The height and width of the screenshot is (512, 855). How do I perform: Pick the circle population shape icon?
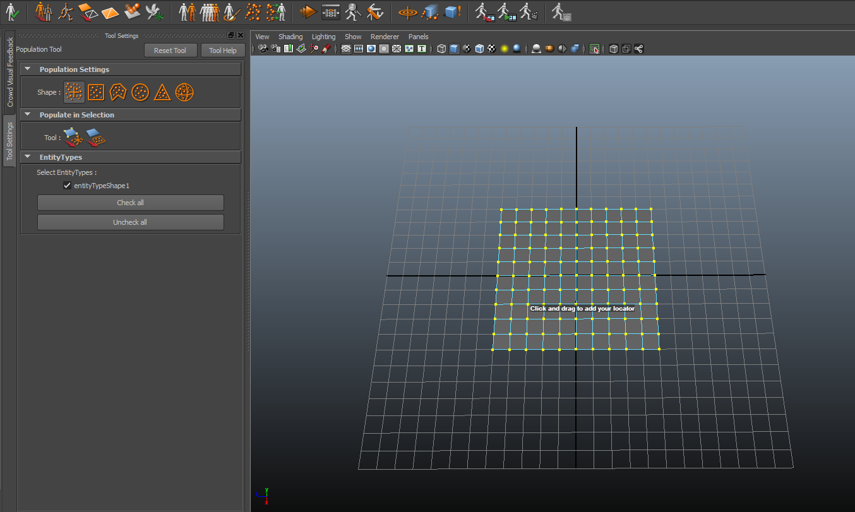(140, 92)
